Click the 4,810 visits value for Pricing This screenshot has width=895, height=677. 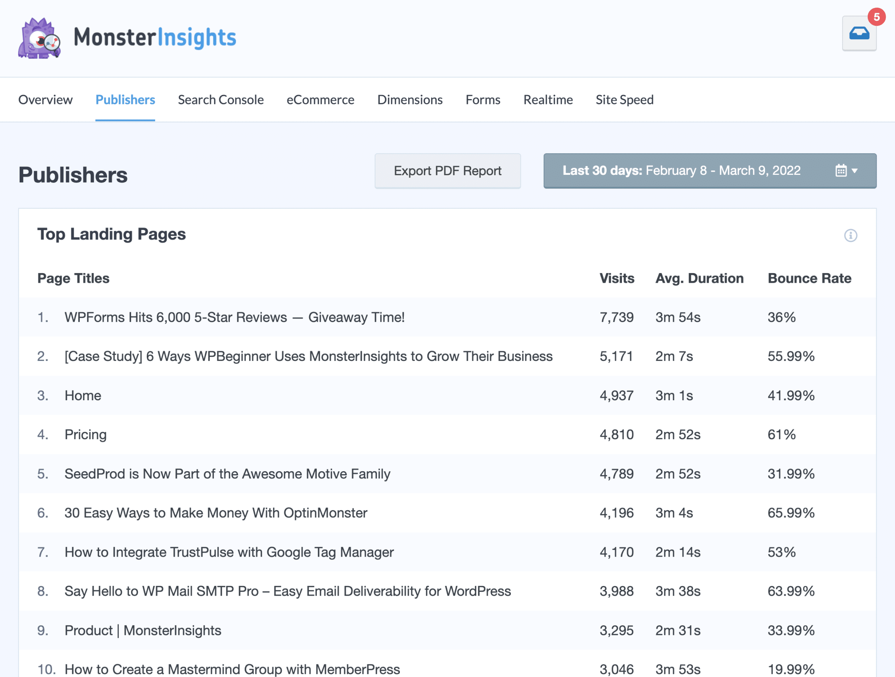[x=616, y=435]
